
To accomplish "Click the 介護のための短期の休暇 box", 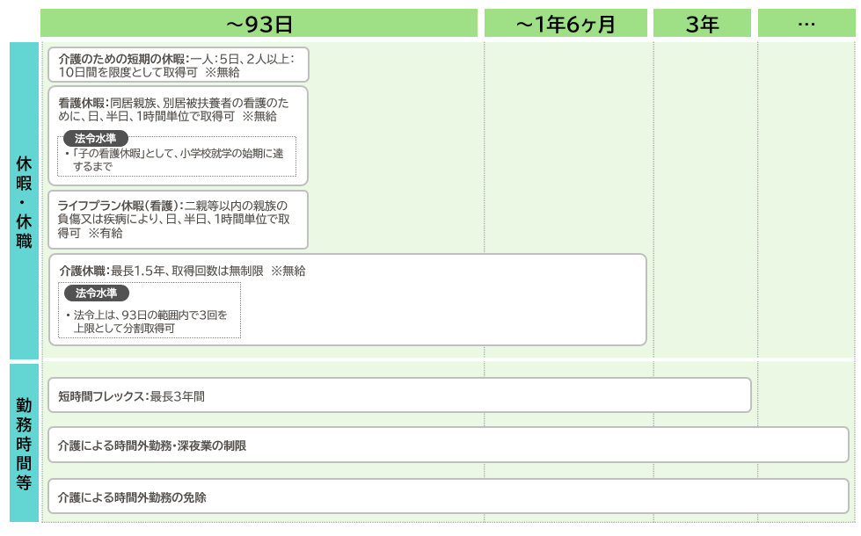I will pyautogui.click(x=179, y=65).
